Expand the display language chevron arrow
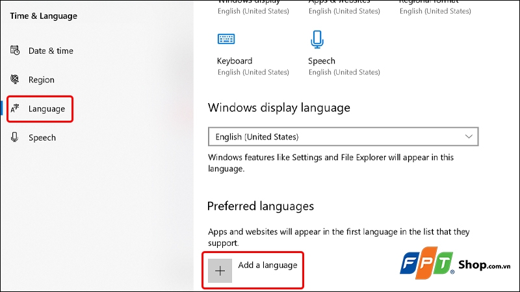 pos(469,137)
